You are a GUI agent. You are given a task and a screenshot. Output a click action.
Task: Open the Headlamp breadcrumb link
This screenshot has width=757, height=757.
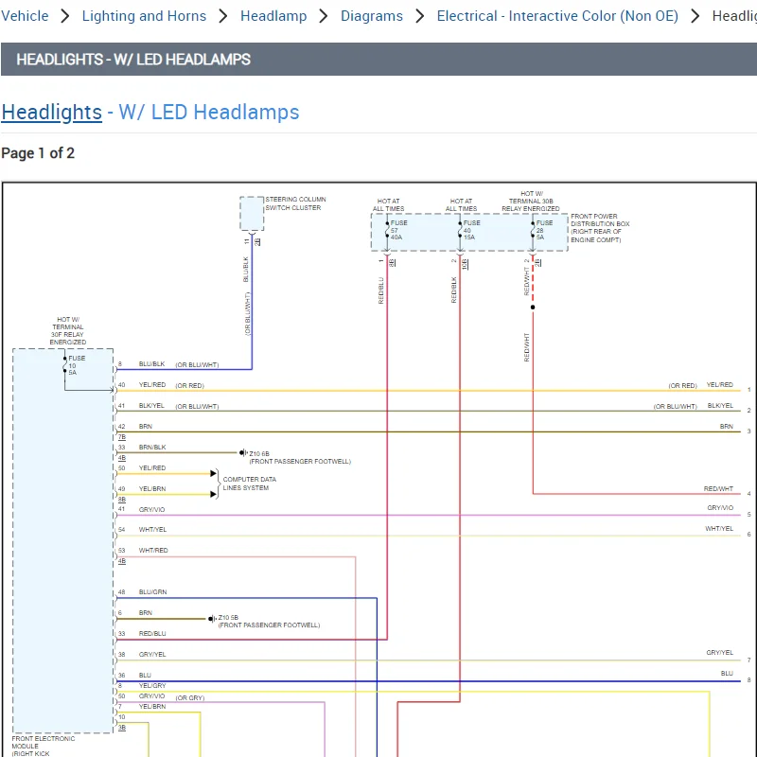273,16
